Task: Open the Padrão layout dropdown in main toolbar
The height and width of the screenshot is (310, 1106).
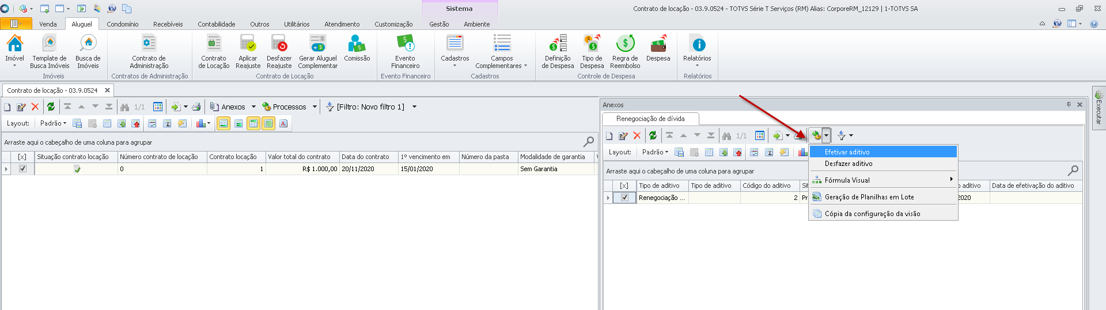Action: tap(53, 123)
